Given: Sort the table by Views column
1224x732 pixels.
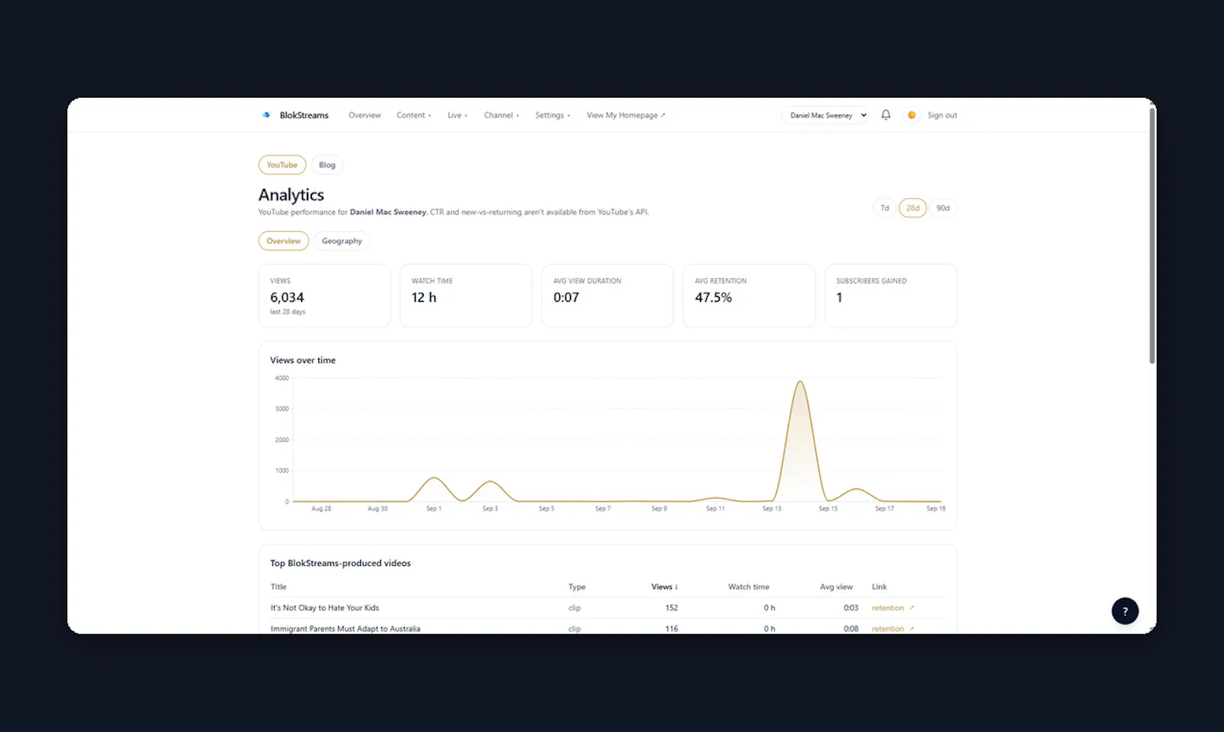Looking at the screenshot, I should (664, 587).
